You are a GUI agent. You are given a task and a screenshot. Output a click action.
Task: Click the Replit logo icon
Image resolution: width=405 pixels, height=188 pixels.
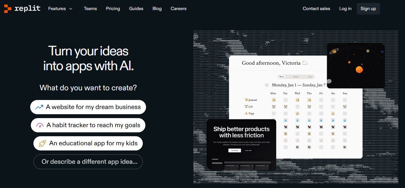pos(8,9)
